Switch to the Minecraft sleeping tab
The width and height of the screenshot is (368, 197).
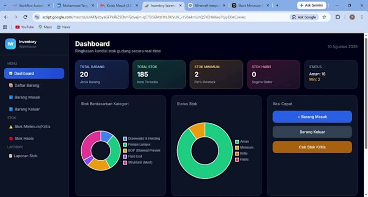click(x=207, y=5)
